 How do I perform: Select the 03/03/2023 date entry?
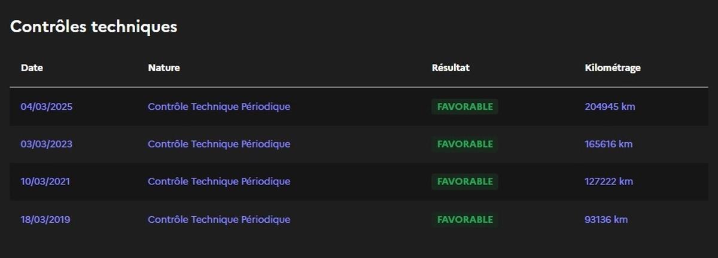click(47, 144)
